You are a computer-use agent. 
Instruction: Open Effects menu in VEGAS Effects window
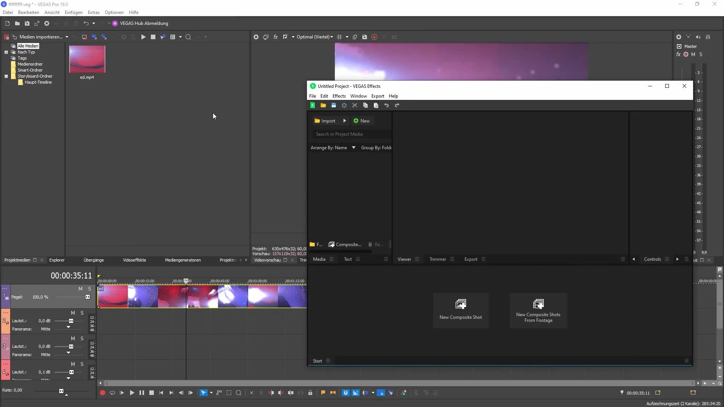point(339,96)
